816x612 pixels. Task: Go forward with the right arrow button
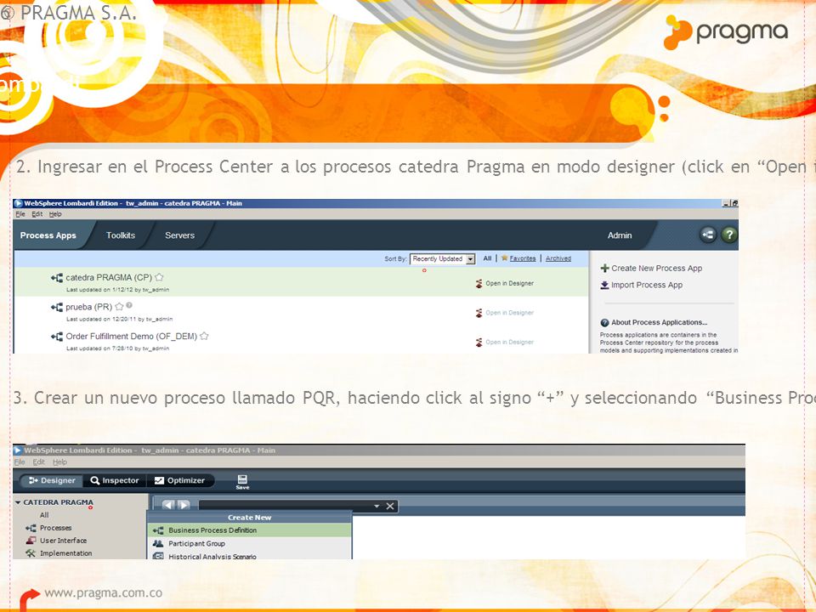[184, 505]
